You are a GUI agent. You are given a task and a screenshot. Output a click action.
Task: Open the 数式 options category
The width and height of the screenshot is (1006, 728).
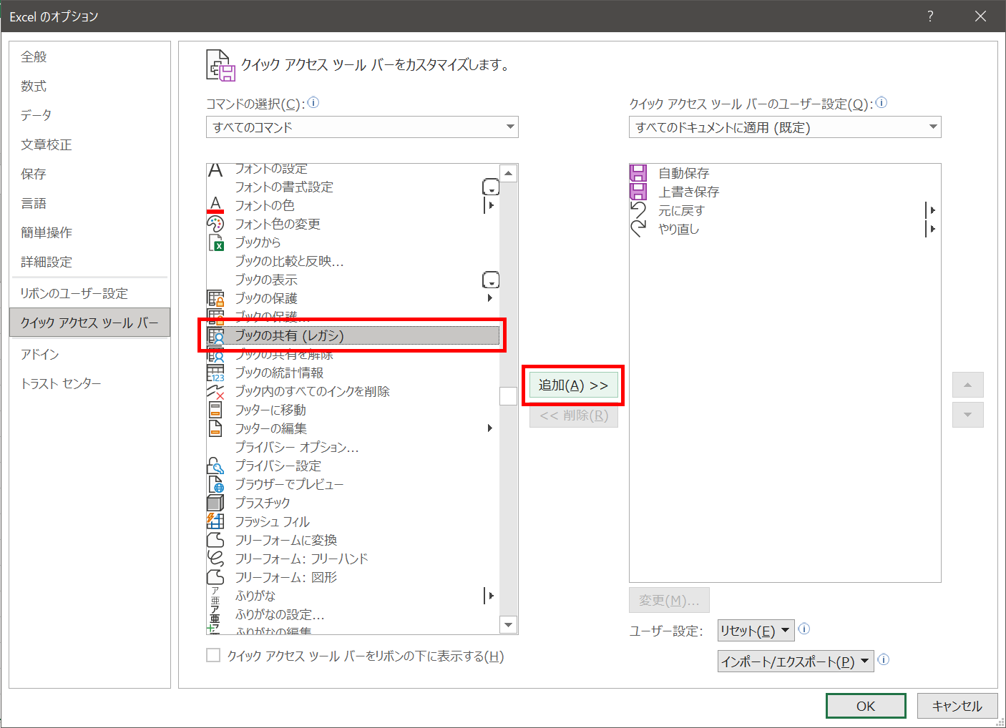click(x=89, y=86)
